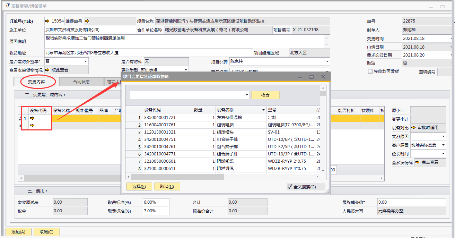Click the link arrow beside order number 15054

[x=47, y=22]
